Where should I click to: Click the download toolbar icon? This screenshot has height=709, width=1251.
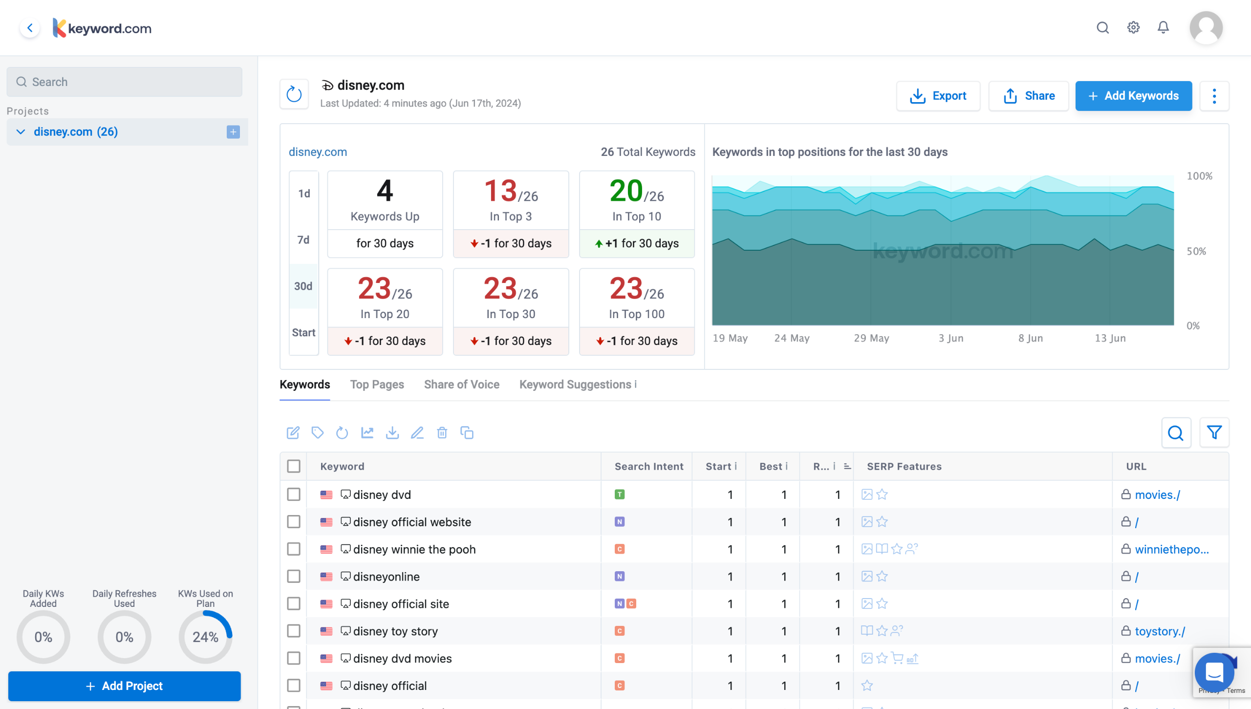(x=392, y=432)
